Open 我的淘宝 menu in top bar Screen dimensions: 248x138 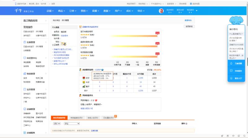point(143,4)
